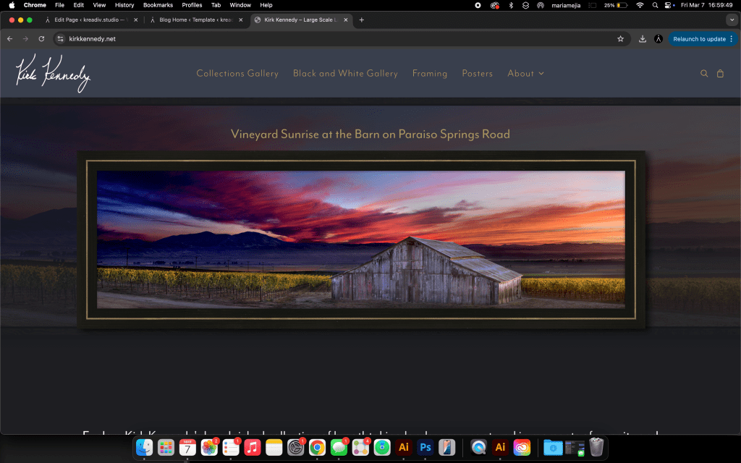
Task: Click the framed barn sunrise photograph
Action: 360,239
